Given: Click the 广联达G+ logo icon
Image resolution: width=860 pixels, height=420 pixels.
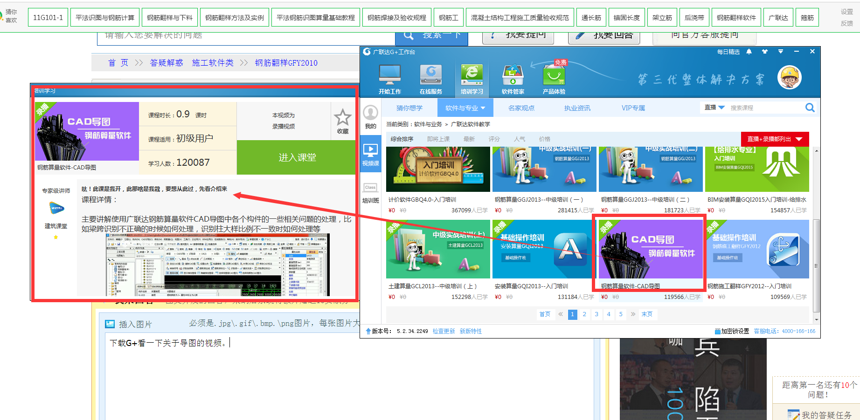Looking at the screenshot, I should pyautogui.click(x=367, y=52).
